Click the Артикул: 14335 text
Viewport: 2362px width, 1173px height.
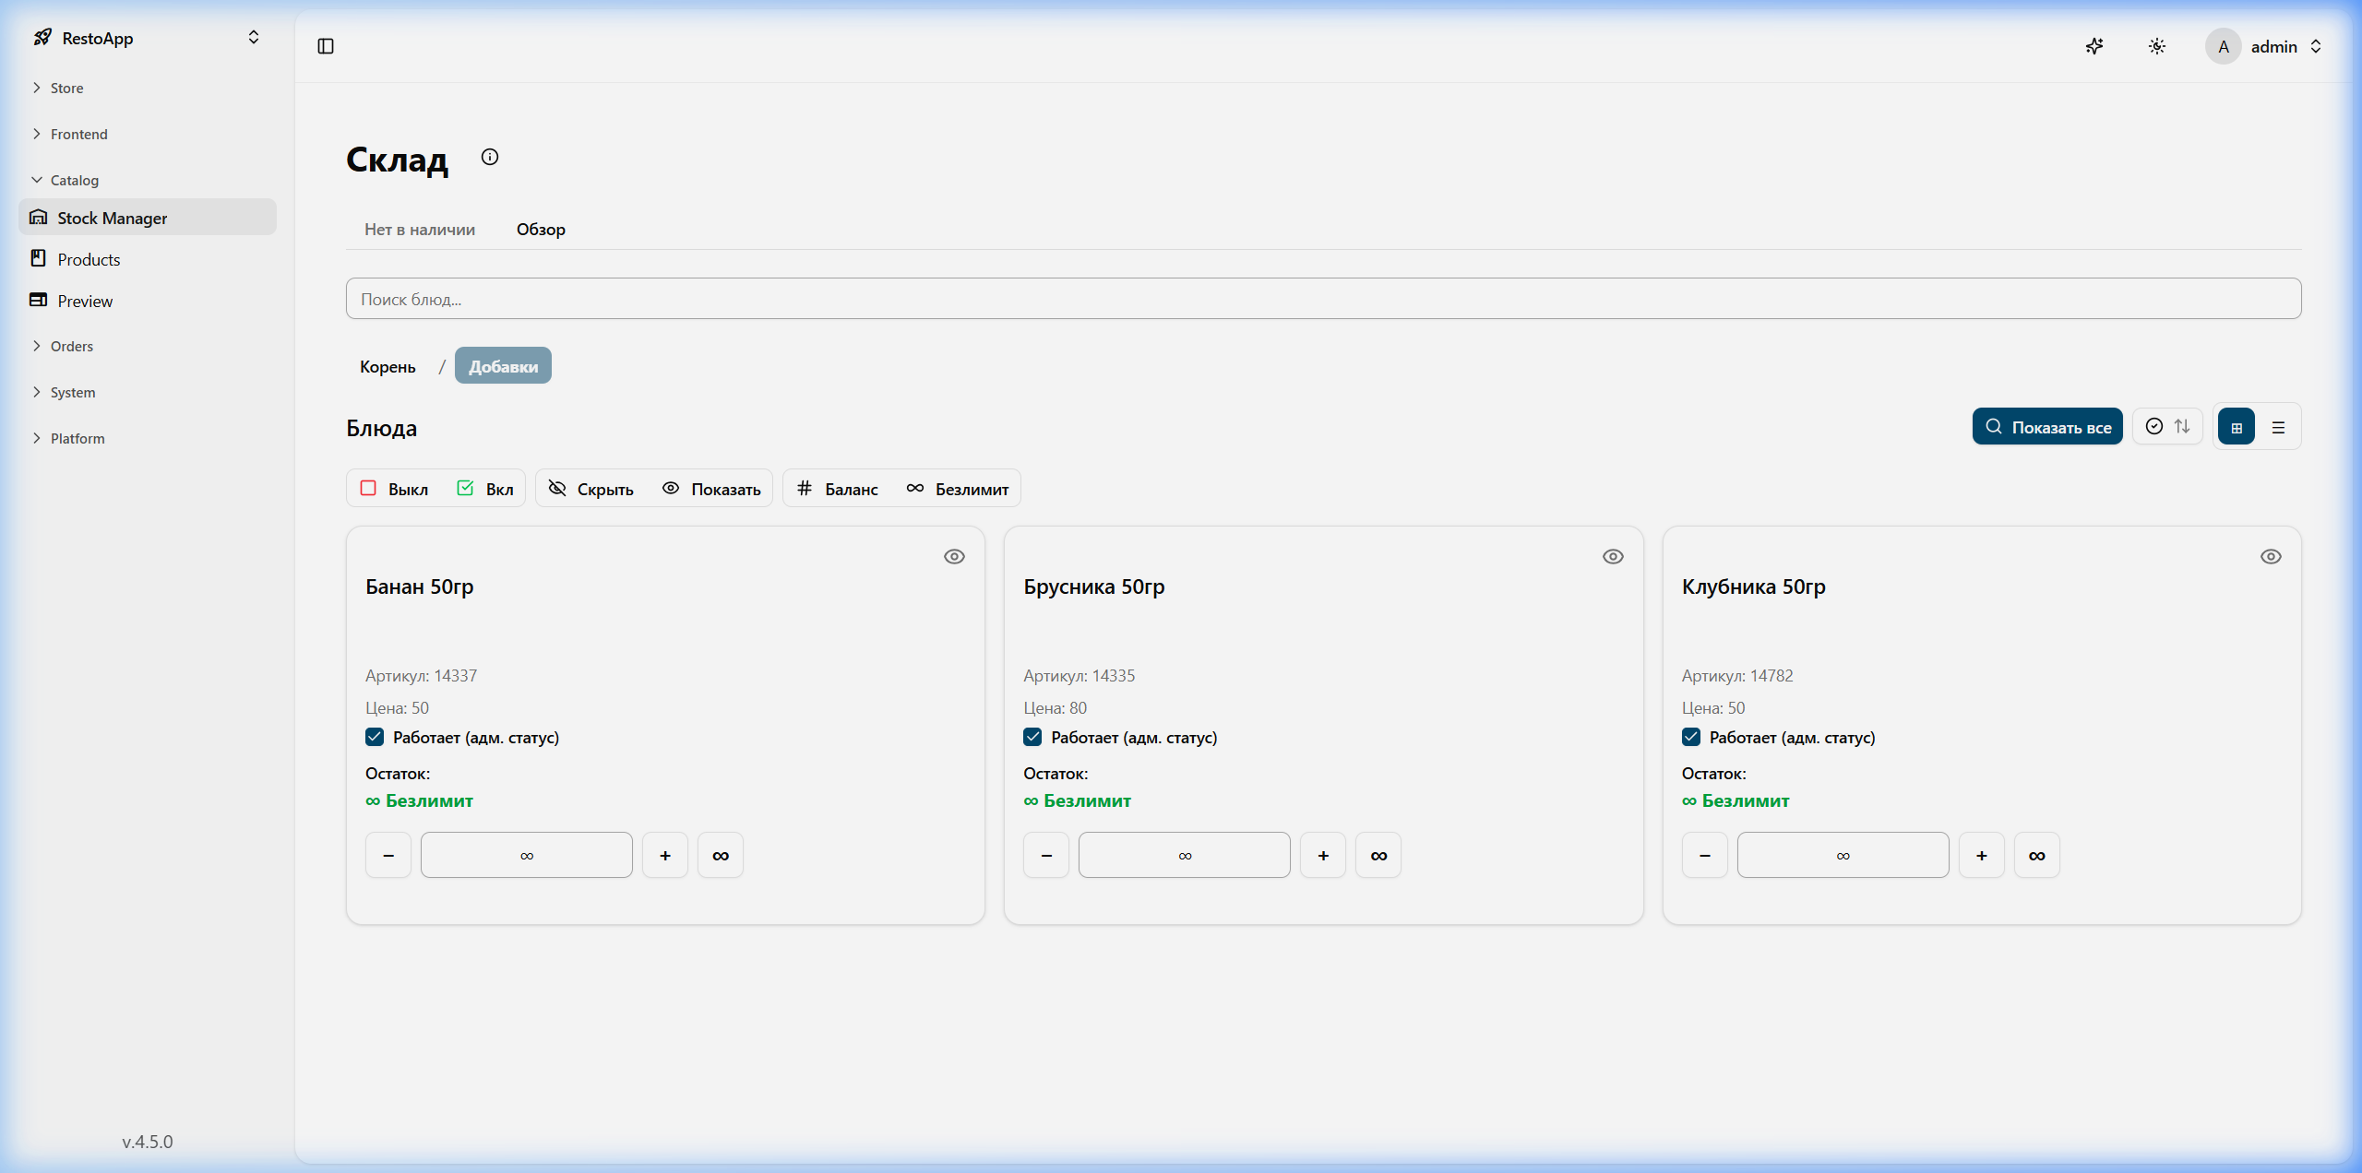coord(1079,675)
